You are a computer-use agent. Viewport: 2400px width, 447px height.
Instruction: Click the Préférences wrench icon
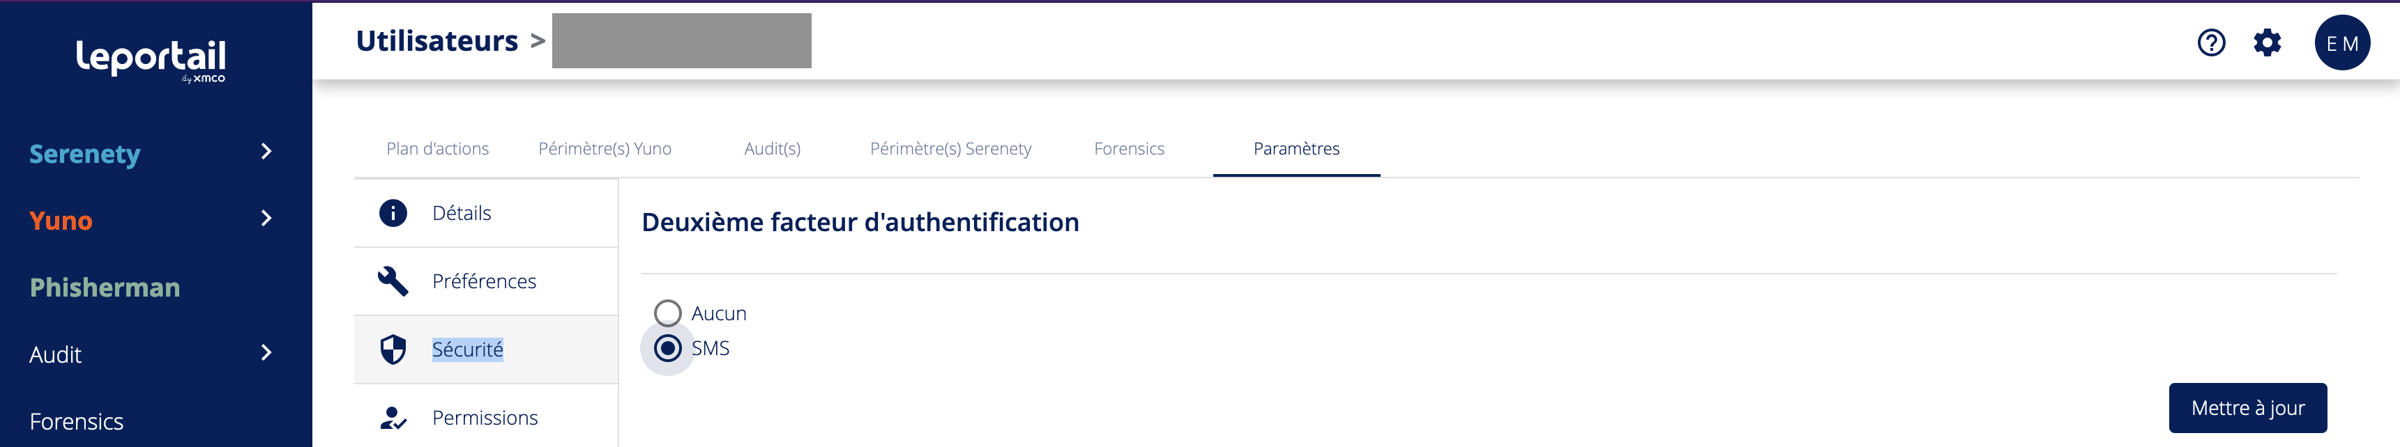[393, 281]
